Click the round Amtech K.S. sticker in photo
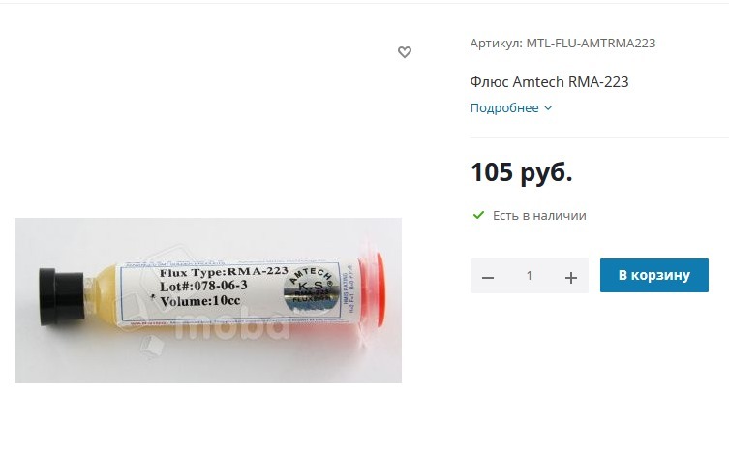 point(311,290)
